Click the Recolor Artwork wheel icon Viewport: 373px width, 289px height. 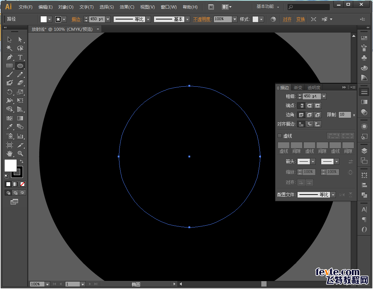(273, 19)
